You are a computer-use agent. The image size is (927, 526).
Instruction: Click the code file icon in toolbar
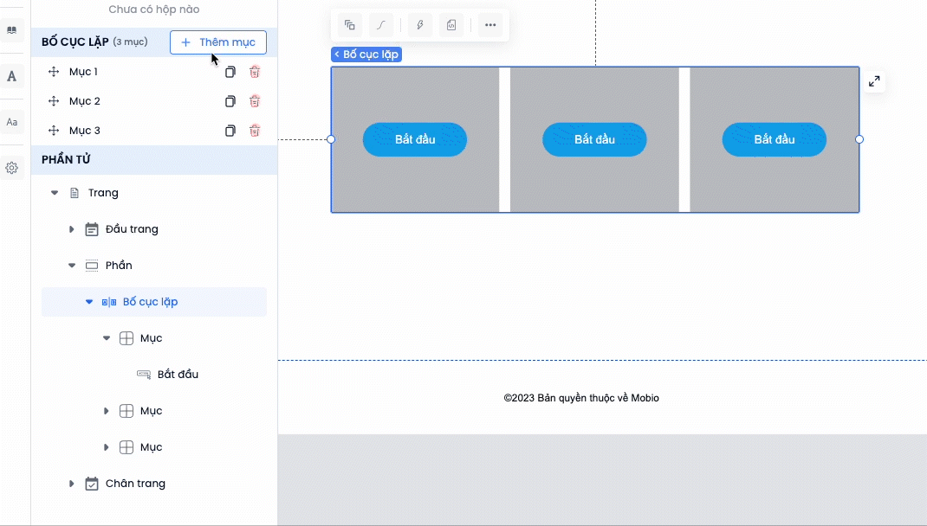(x=451, y=25)
